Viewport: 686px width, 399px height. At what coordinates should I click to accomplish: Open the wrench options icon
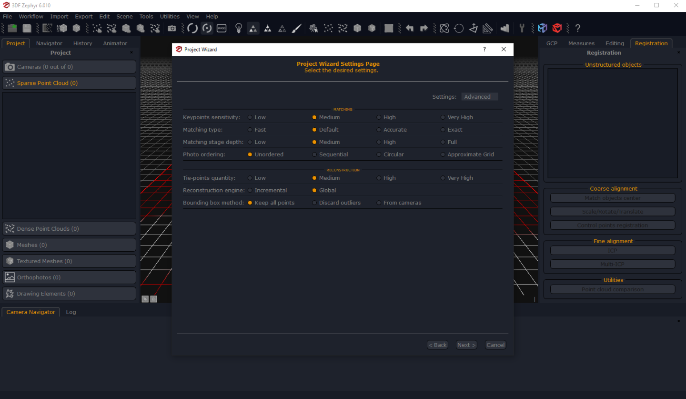click(522, 28)
